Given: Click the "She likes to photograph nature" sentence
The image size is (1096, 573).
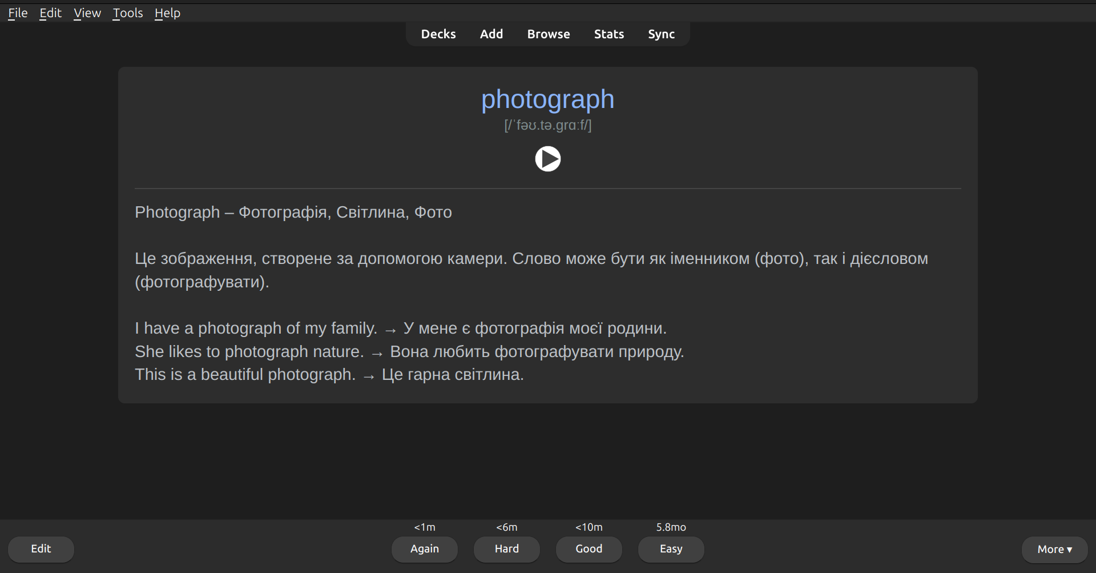Looking at the screenshot, I should [249, 352].
